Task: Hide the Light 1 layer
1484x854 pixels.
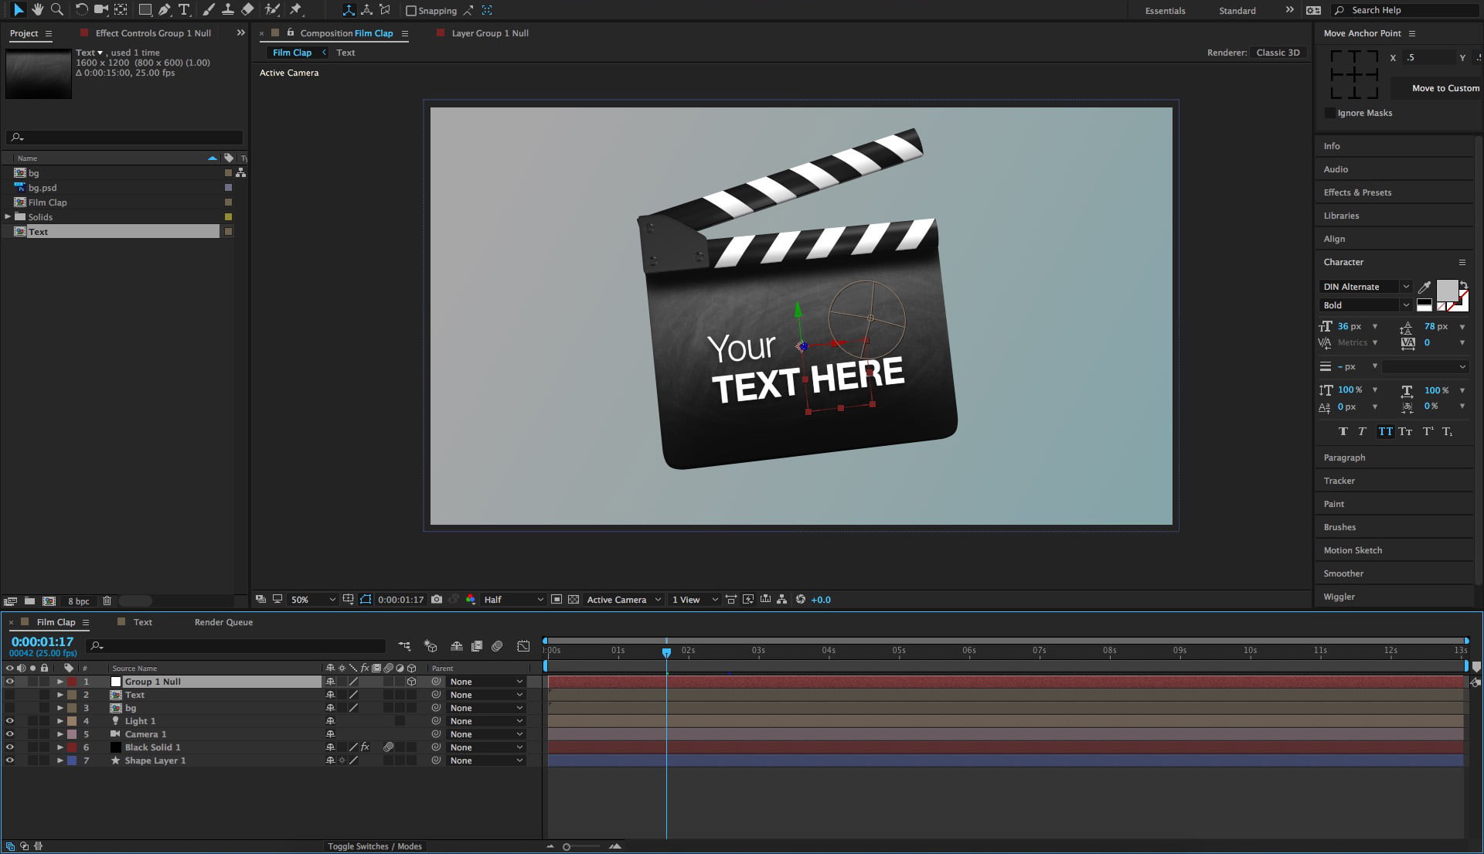Action: coord(10,721)
